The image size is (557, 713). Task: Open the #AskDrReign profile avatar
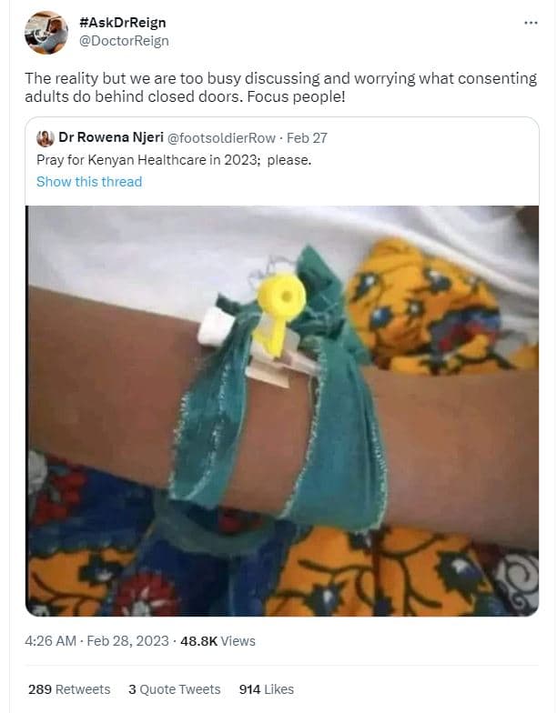46,32
